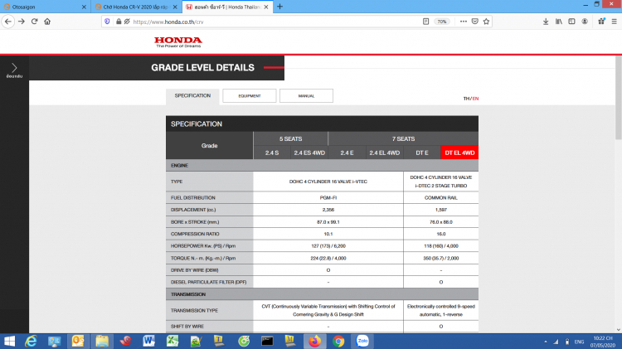The image size is (622, 349).
Task: Click the TRANSMISSION TYPE row label
Action: (x=194, y=311)
